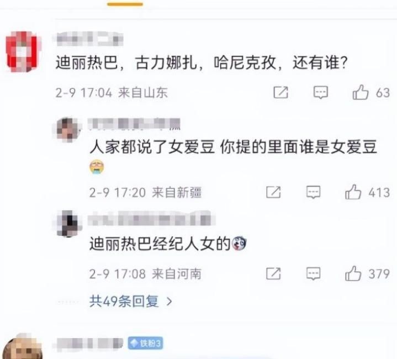Screen dimensions: 397x359
Task: Share the 17:08 reply from 河南
Action: coord(273,273)
